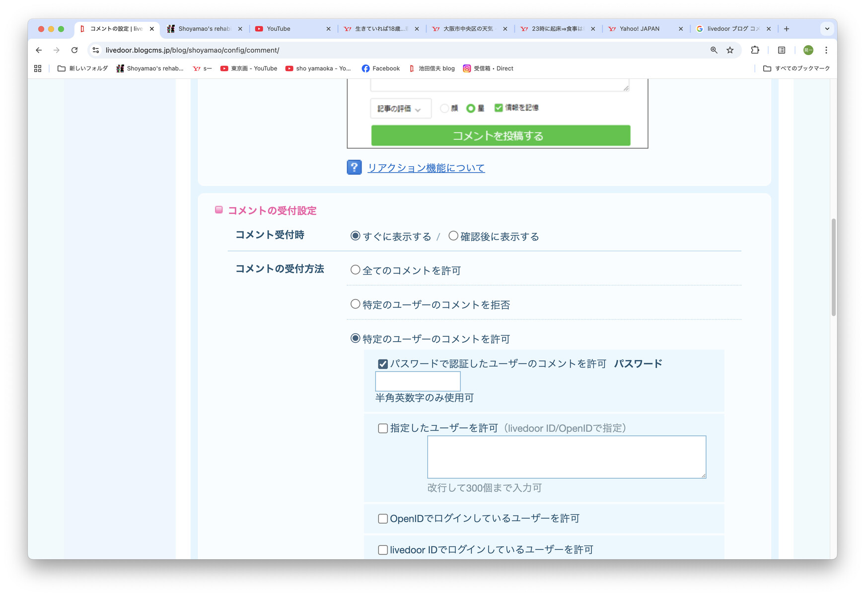
Task: Select the 確認後に表示する radio button
Action: pyautogui.click(x=452, y=236)
